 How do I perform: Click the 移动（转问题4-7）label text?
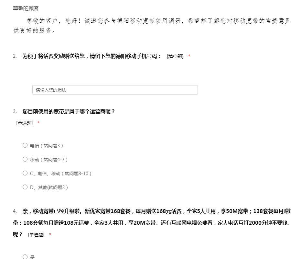click(49, 160)
